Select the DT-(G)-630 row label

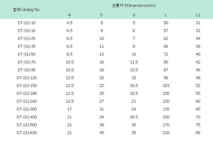pos(27,133)
